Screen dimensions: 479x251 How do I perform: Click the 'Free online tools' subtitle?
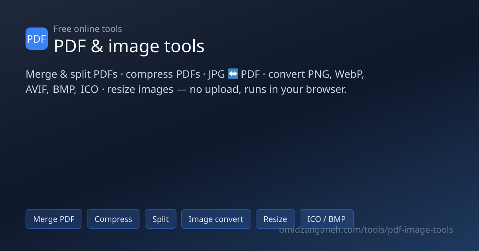[x=88, y=29]
